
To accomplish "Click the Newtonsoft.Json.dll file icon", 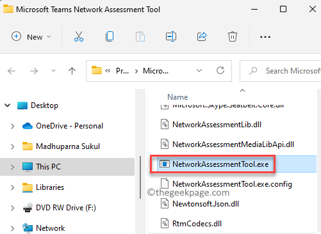I will tap(165, 203).
